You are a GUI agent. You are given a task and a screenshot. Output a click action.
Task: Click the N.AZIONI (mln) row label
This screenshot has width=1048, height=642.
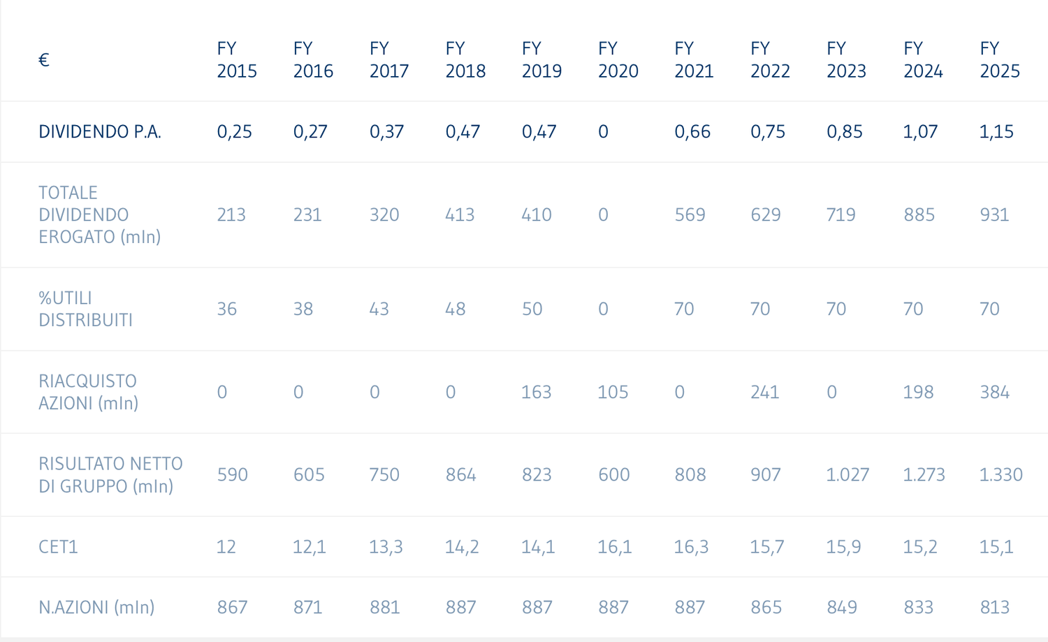(x=96, y=607)
